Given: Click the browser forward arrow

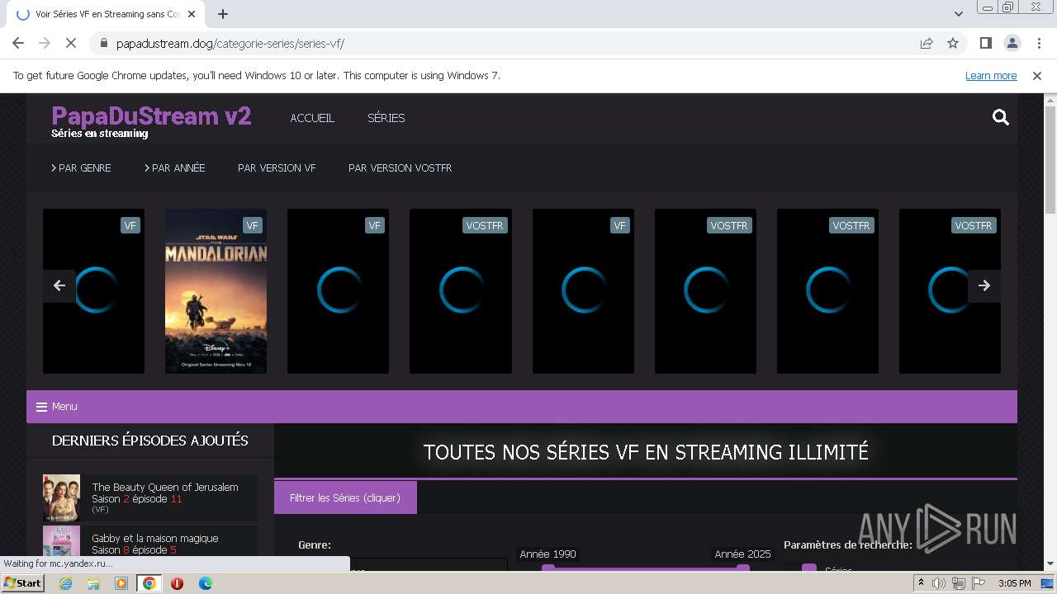Looking at the screenshot, I should pyautogui.click(x=45, y=43).
